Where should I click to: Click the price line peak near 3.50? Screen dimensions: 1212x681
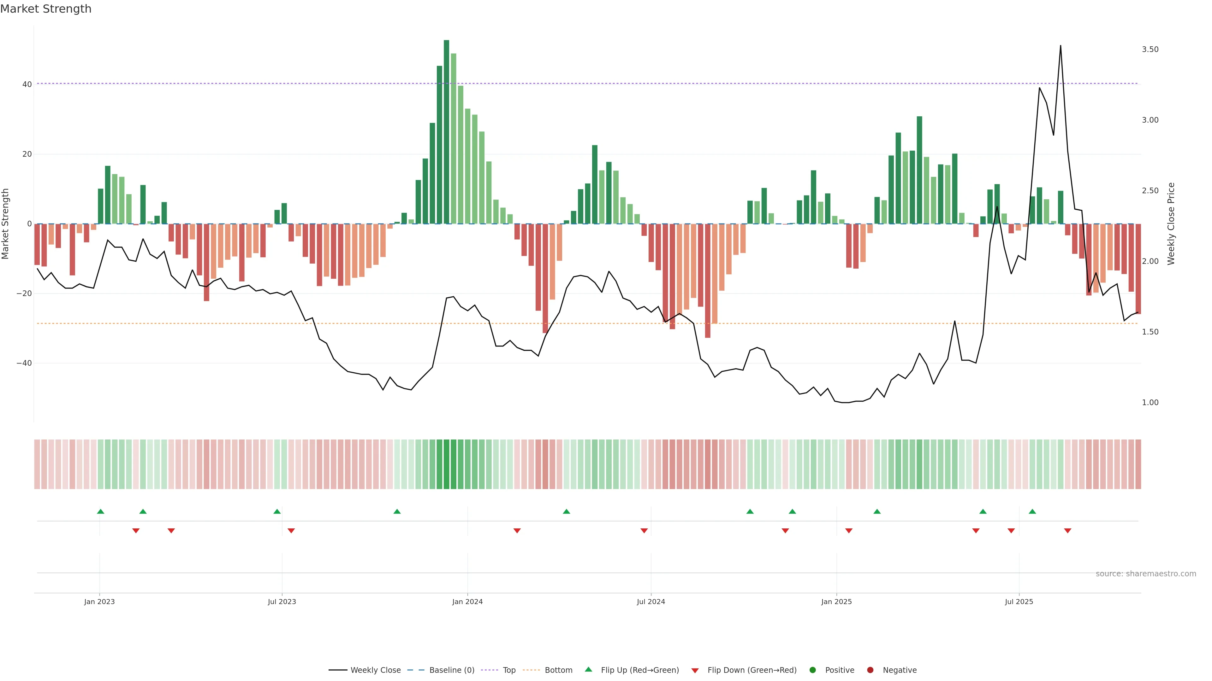pyautogui.click(x=1060, y=46)
